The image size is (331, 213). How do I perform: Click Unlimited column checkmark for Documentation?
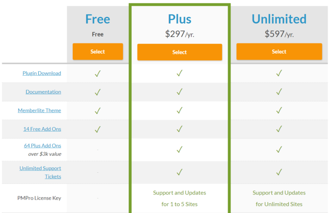pyautogui.click(x=279, y=92)
